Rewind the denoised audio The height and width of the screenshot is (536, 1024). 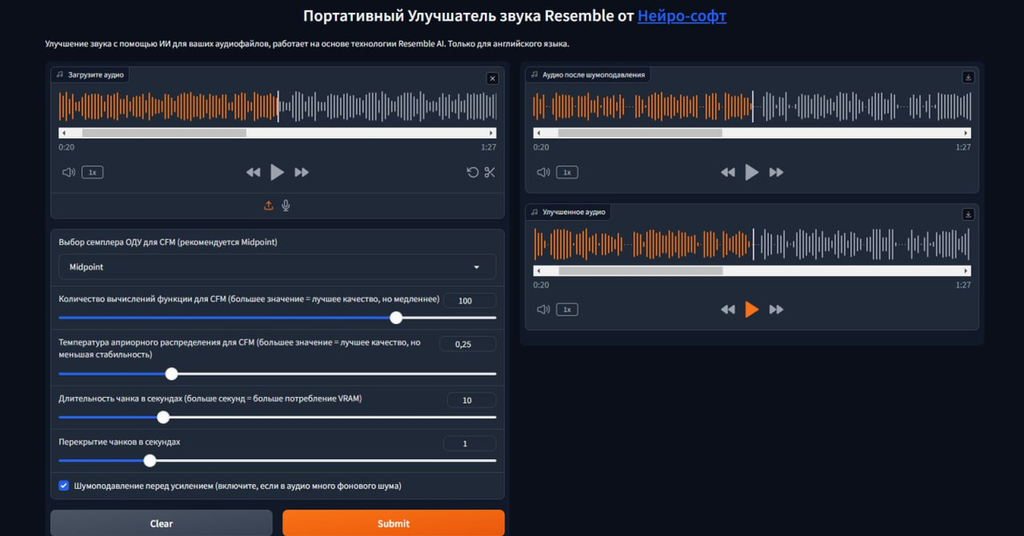coord(728,172)
